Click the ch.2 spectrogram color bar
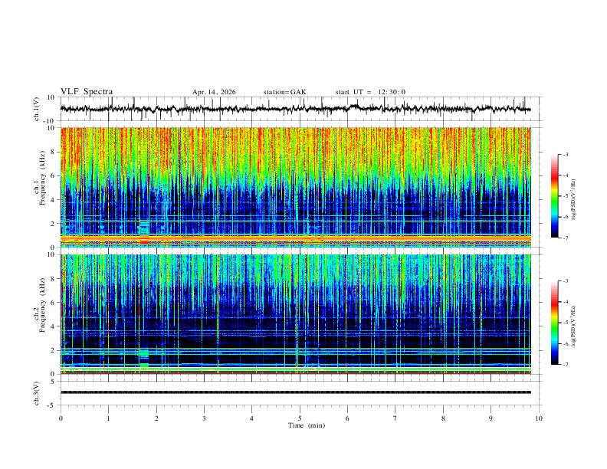The image size is (607, 469). click(x=554, y=323)
